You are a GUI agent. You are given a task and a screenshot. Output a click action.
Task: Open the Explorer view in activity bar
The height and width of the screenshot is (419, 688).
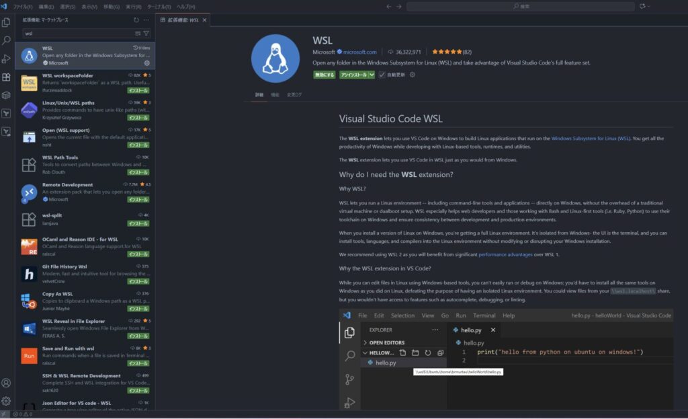[6, 22]
